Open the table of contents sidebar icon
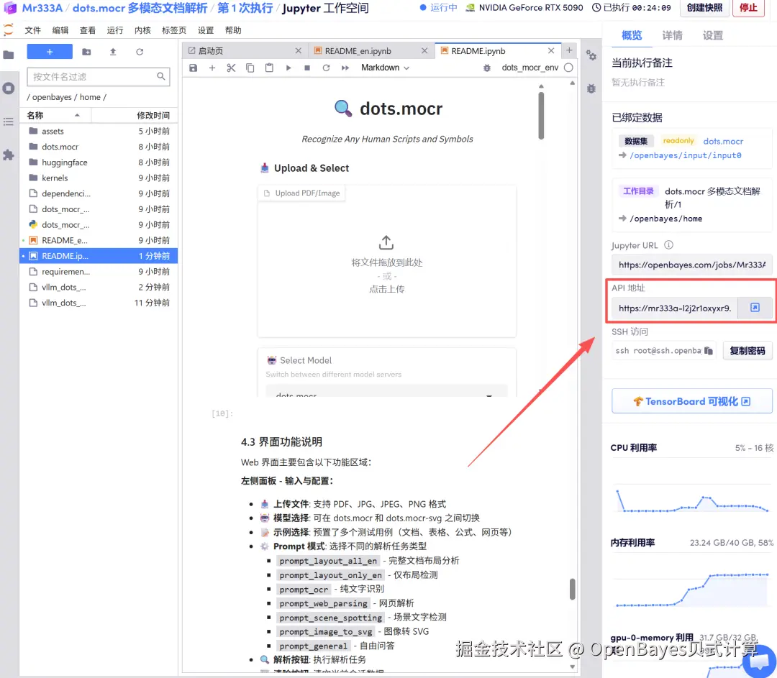Screen dimensions: 777x678 [x=9, y=122]
